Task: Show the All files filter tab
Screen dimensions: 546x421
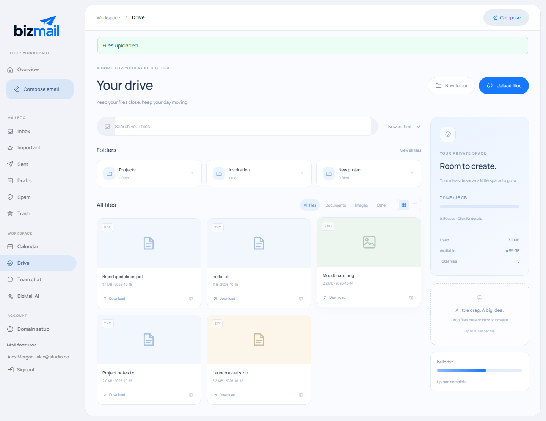Action: coord(310,205)
